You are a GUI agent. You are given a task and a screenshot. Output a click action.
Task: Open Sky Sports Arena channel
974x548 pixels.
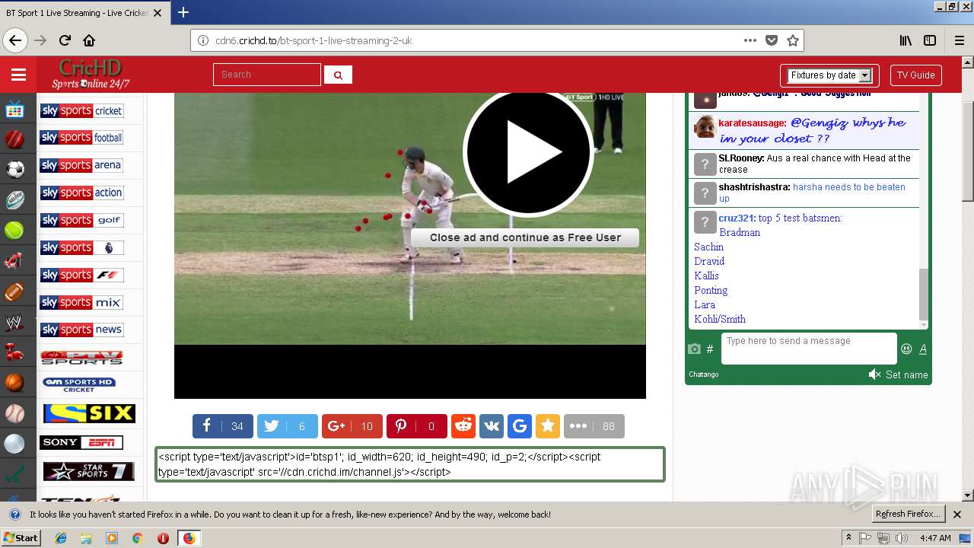(x=81, y=165)
